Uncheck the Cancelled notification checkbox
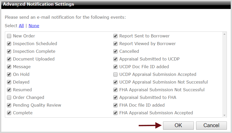Viewport: 232px width, 133px height. (115, 52)
